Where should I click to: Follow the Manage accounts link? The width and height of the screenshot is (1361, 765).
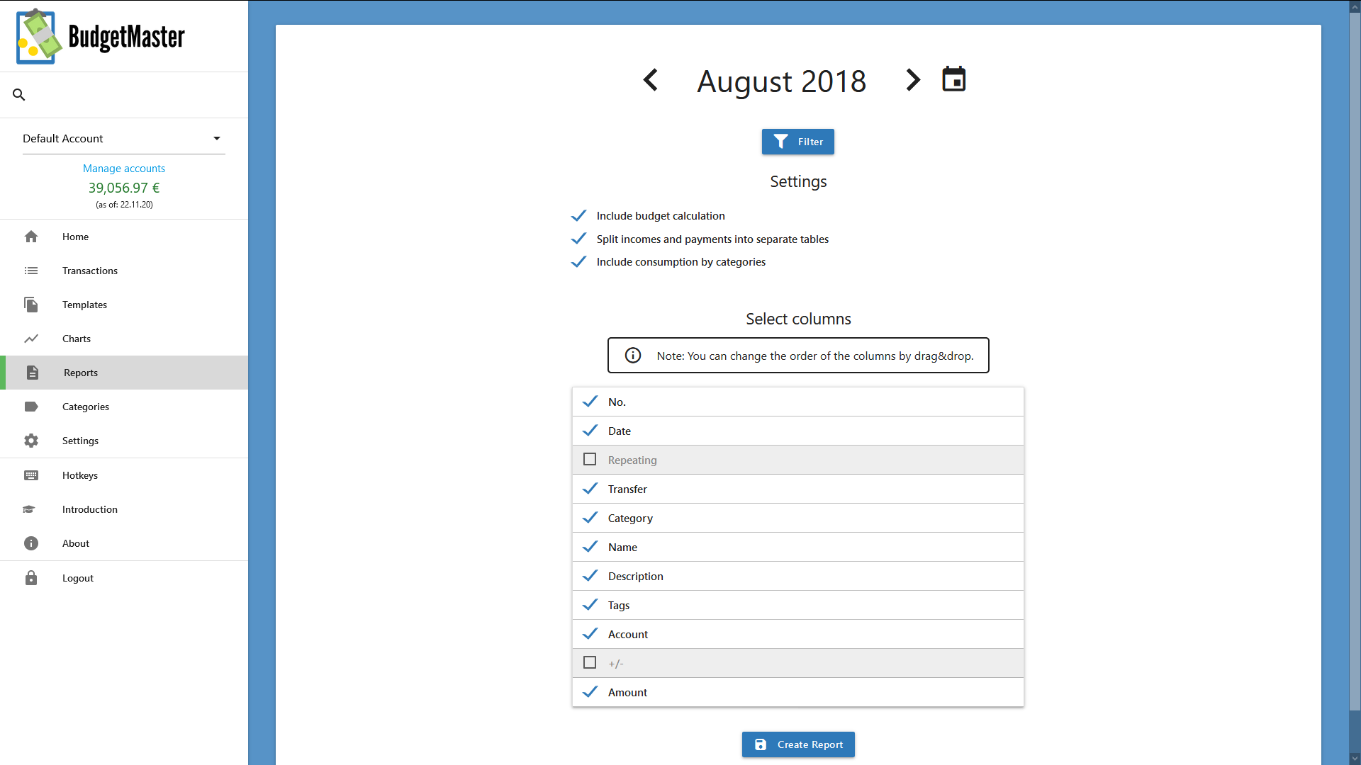[x=124, y=169]
